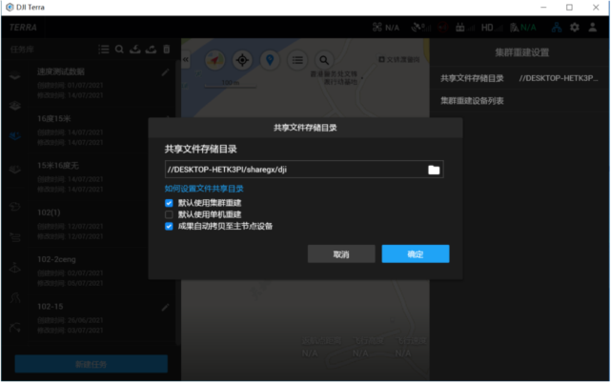The width and height of the screenshot is (611, 383).
Task: Click the import task icon
Action: (x=135, y=49)
